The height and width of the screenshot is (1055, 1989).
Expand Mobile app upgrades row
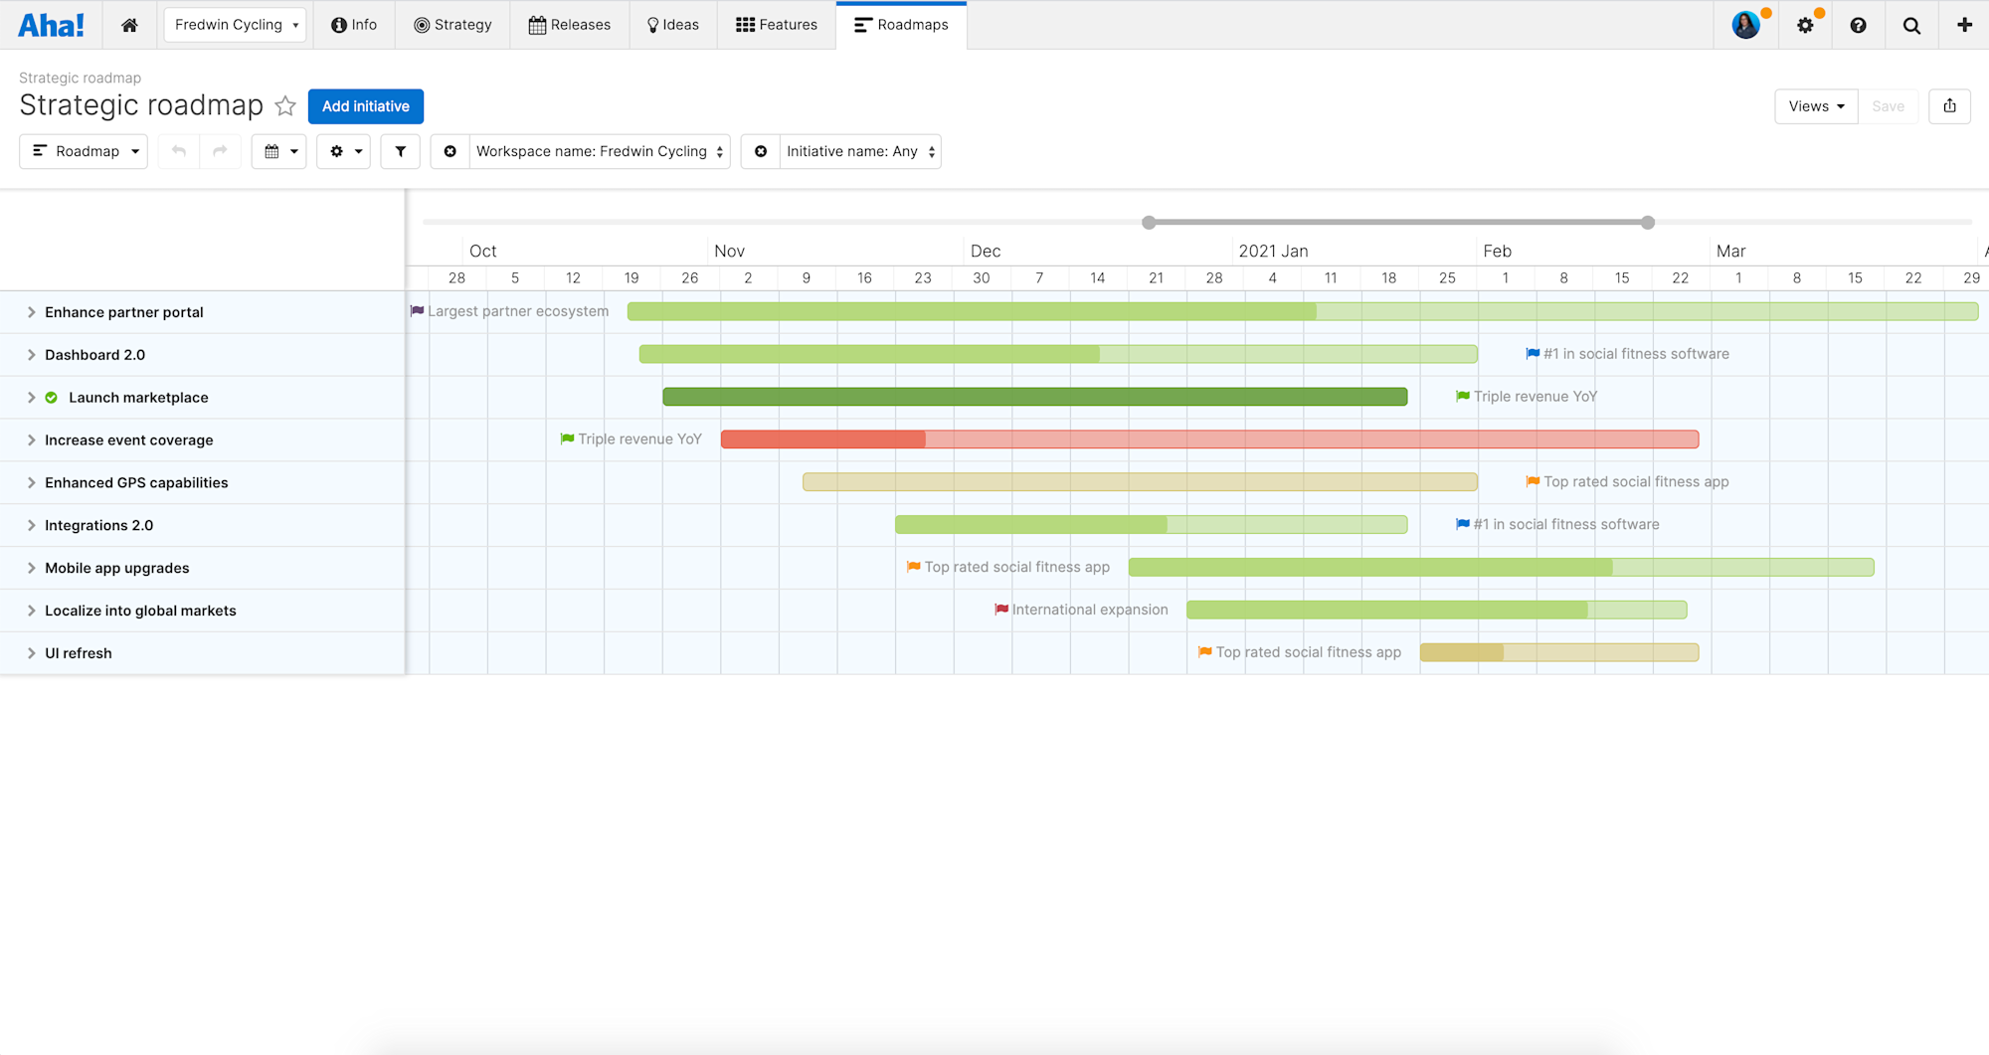32,569
